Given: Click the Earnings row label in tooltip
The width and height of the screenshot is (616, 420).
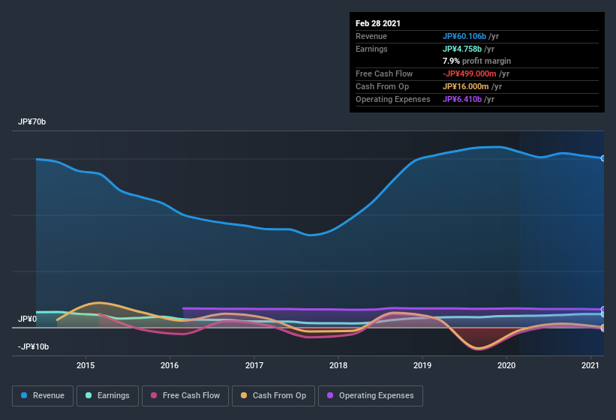Looking at the screenshot, I should [371, 49].
